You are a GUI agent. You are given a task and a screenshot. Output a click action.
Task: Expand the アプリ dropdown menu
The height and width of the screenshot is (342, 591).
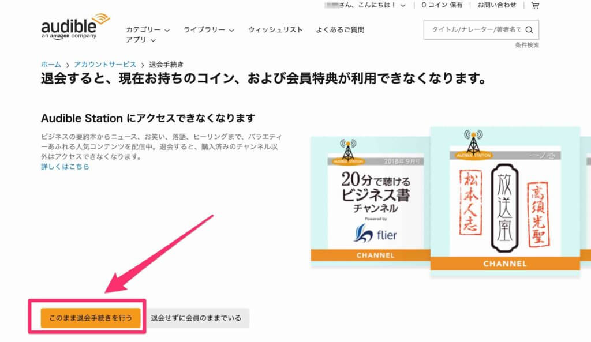(141, 40)
